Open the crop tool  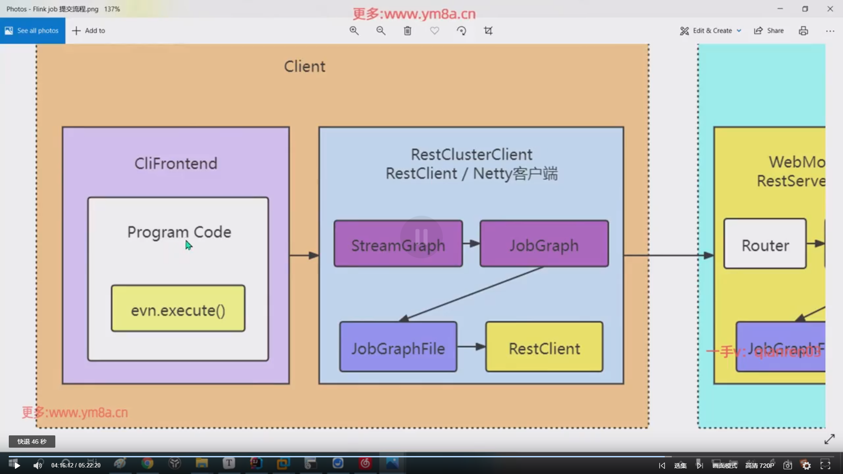pyautogui.click(x=488, y=31)
